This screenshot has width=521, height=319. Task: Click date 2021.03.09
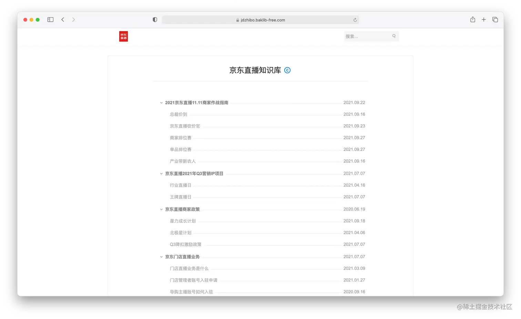(x=354, y=268)
